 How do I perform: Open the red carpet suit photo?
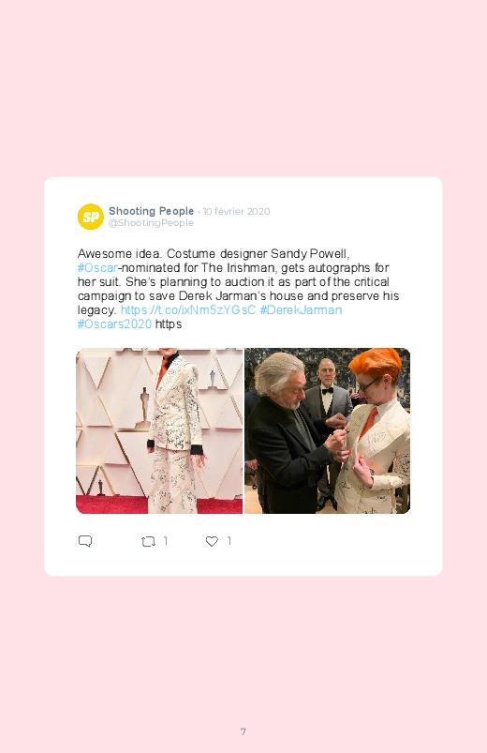[159, 430]
